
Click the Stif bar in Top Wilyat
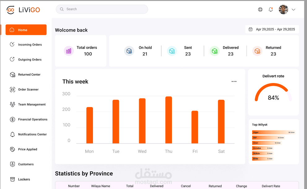click(268, 138)
